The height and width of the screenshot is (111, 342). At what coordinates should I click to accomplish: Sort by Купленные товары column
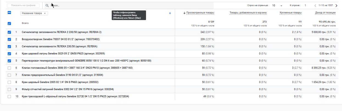click(290, 13)
